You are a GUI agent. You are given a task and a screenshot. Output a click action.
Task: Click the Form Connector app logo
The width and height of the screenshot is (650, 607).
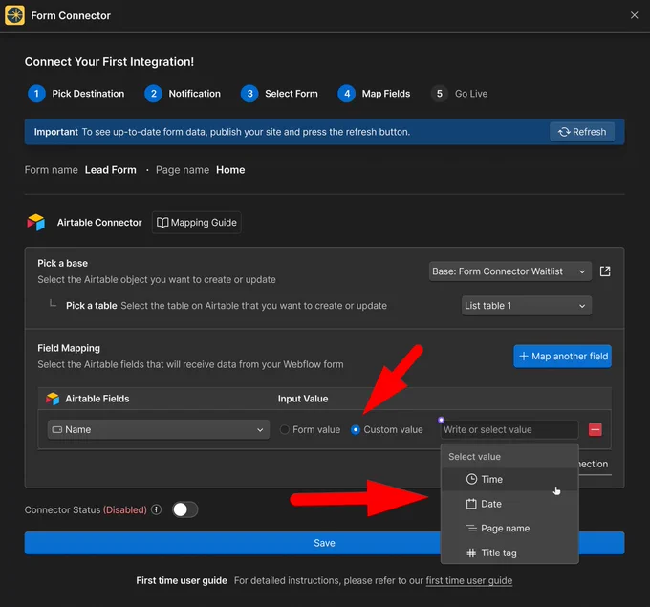(14, 15)
